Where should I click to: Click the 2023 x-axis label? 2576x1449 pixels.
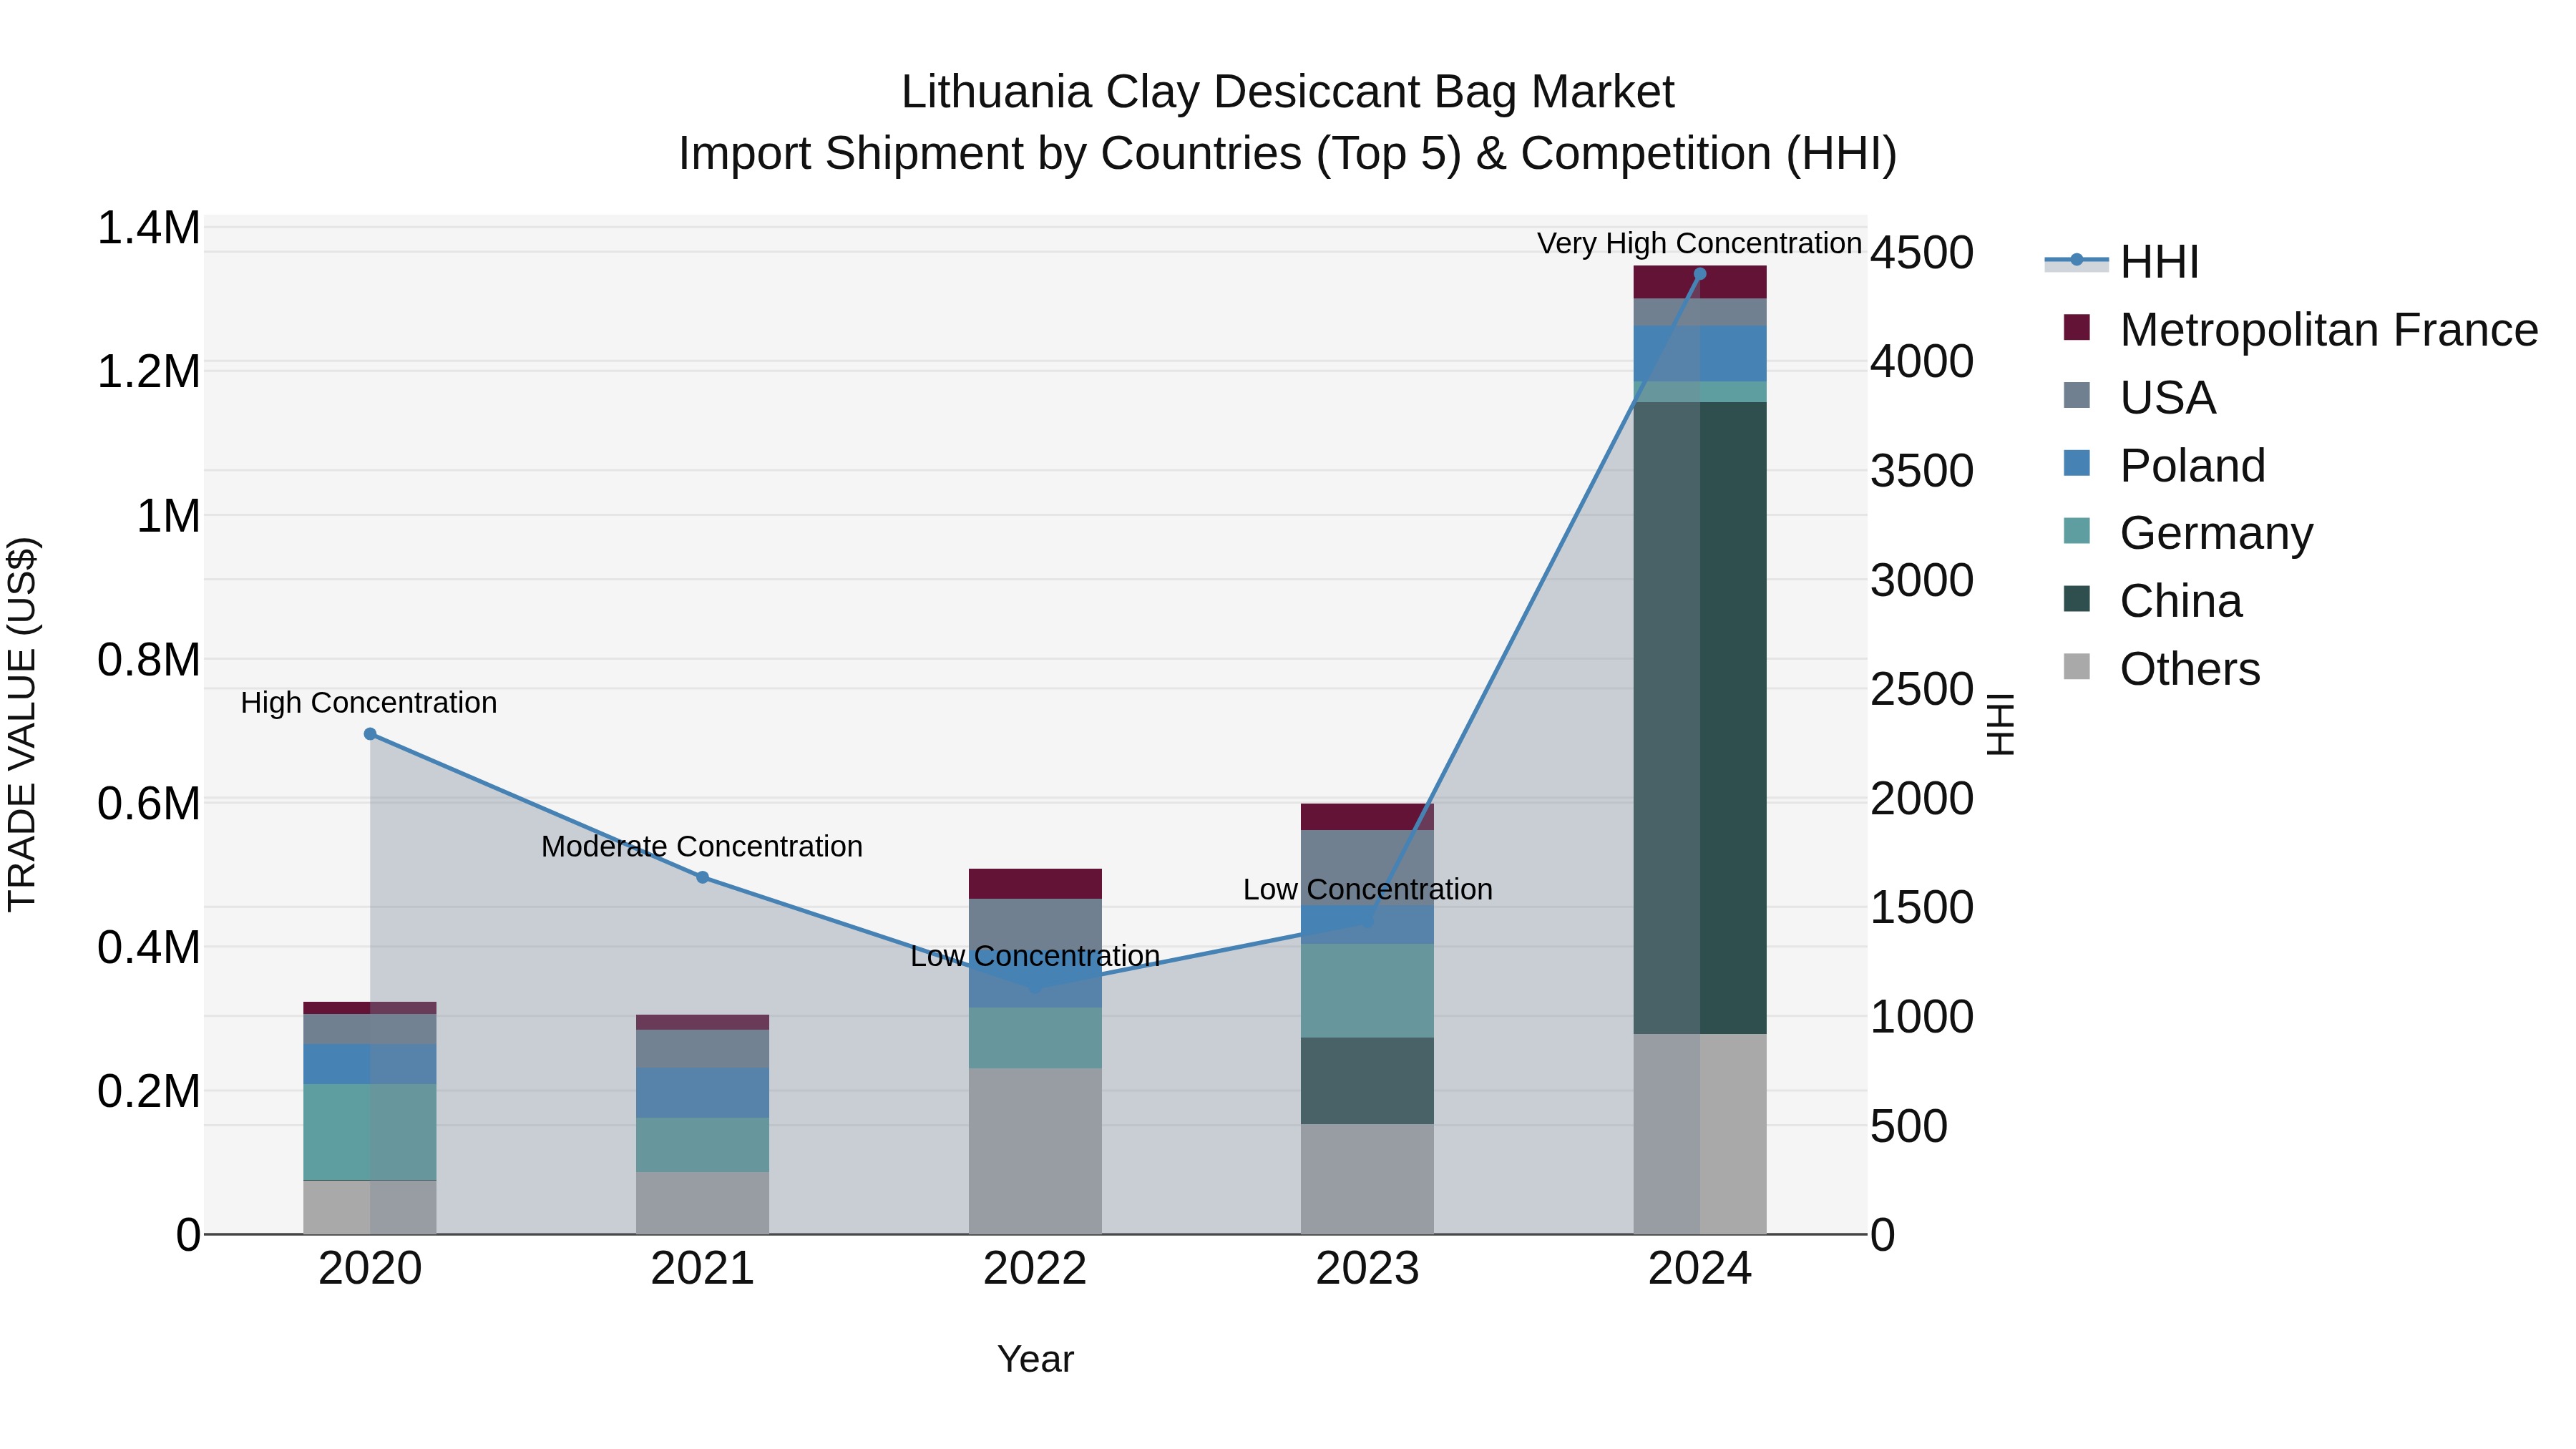pos(1367,1269)
